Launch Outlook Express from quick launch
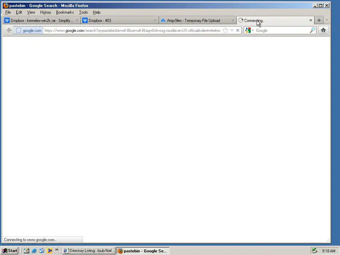This screenshot has width=340, height=255. click(42, 251)
